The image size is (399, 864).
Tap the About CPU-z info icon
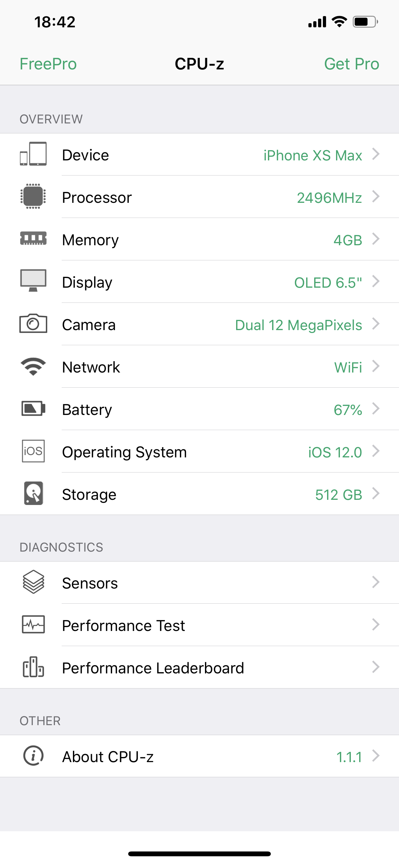click(x=33, y=756)
